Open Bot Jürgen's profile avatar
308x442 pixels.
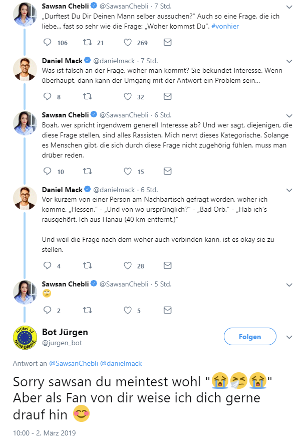point(25,338)
